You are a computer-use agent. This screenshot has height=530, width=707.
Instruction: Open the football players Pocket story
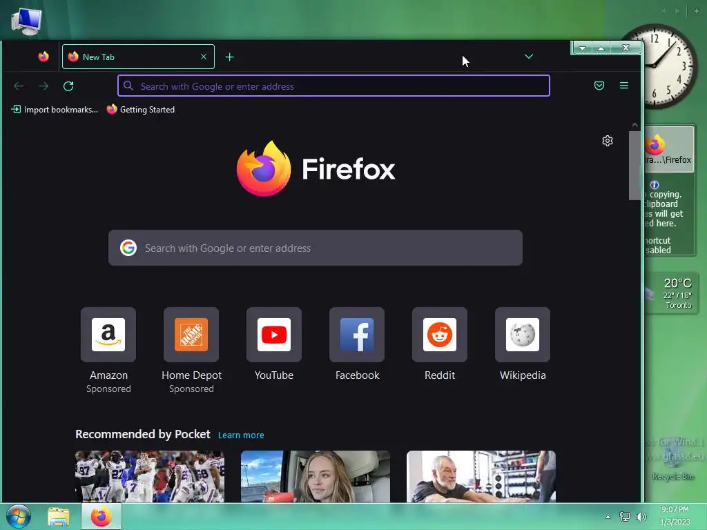(x=150, y=476)
